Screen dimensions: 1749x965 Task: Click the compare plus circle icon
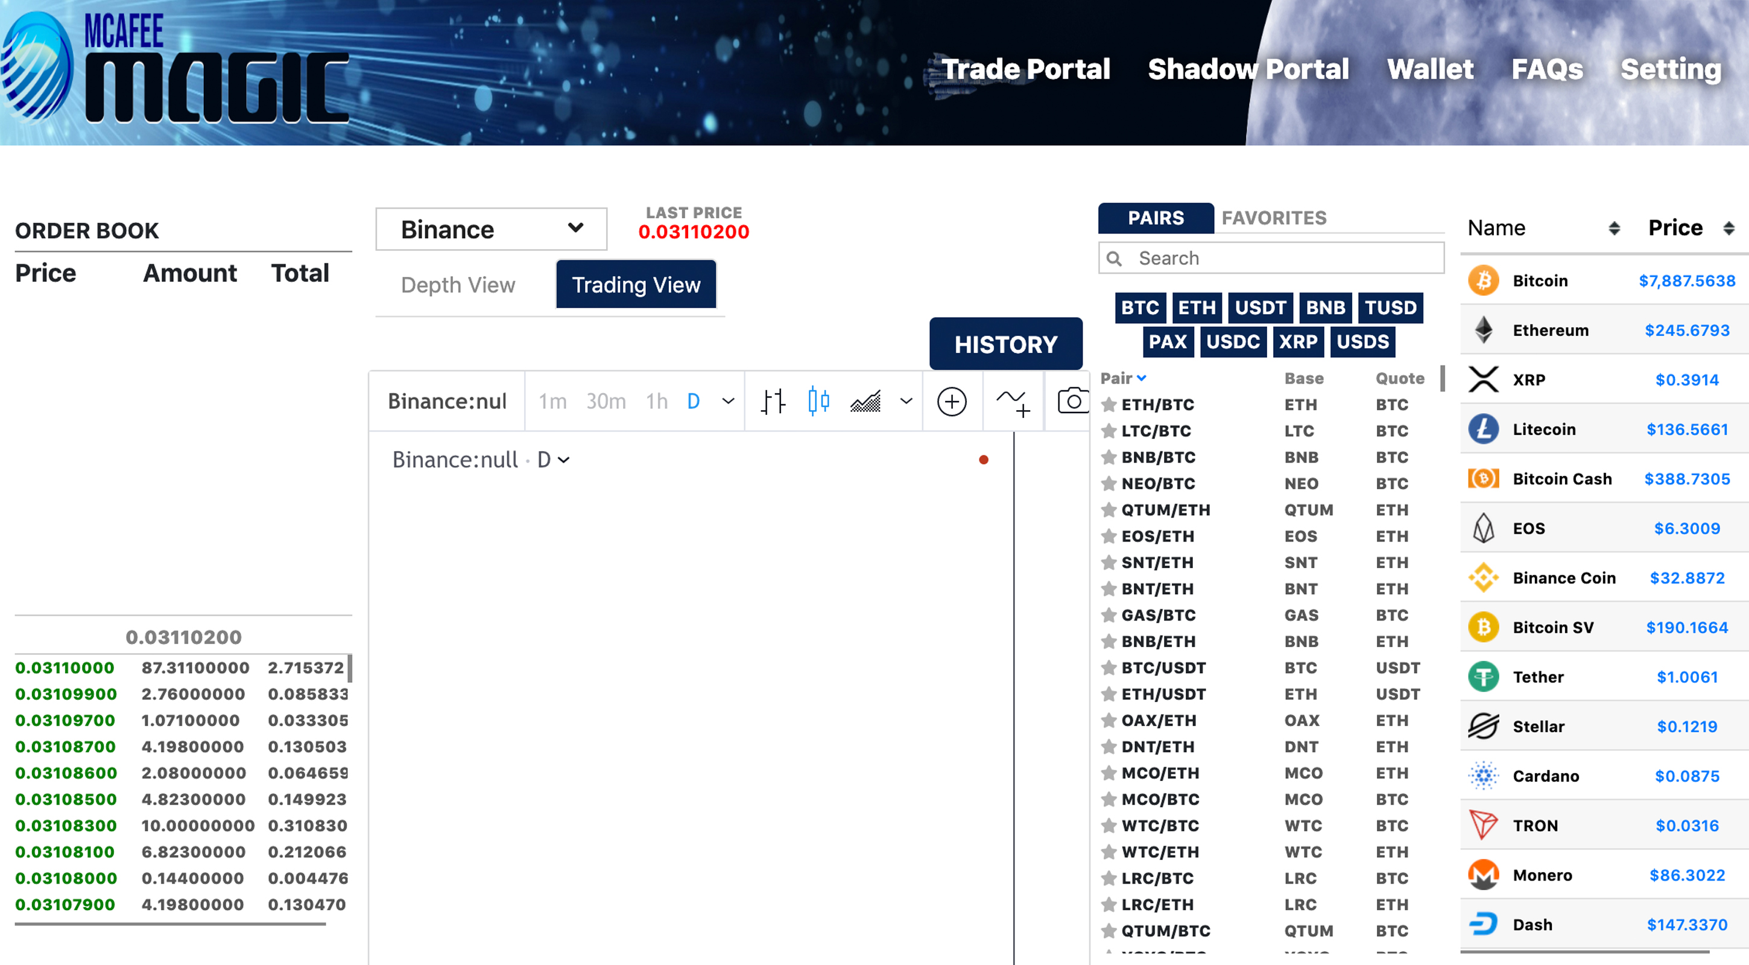click(x=952, y=401)
